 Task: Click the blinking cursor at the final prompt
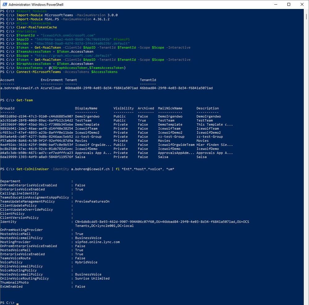[x=17, y=304]
